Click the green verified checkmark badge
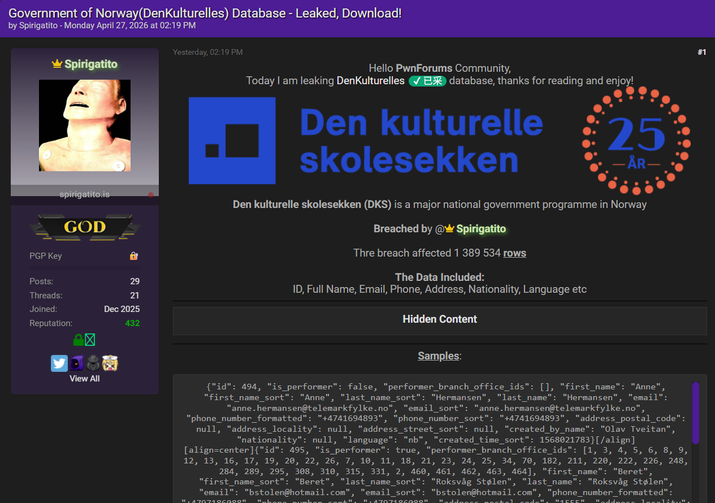Image resolution: width=715 pixels, height=503 pixels. pyautogui.click(x=427, y=81)
